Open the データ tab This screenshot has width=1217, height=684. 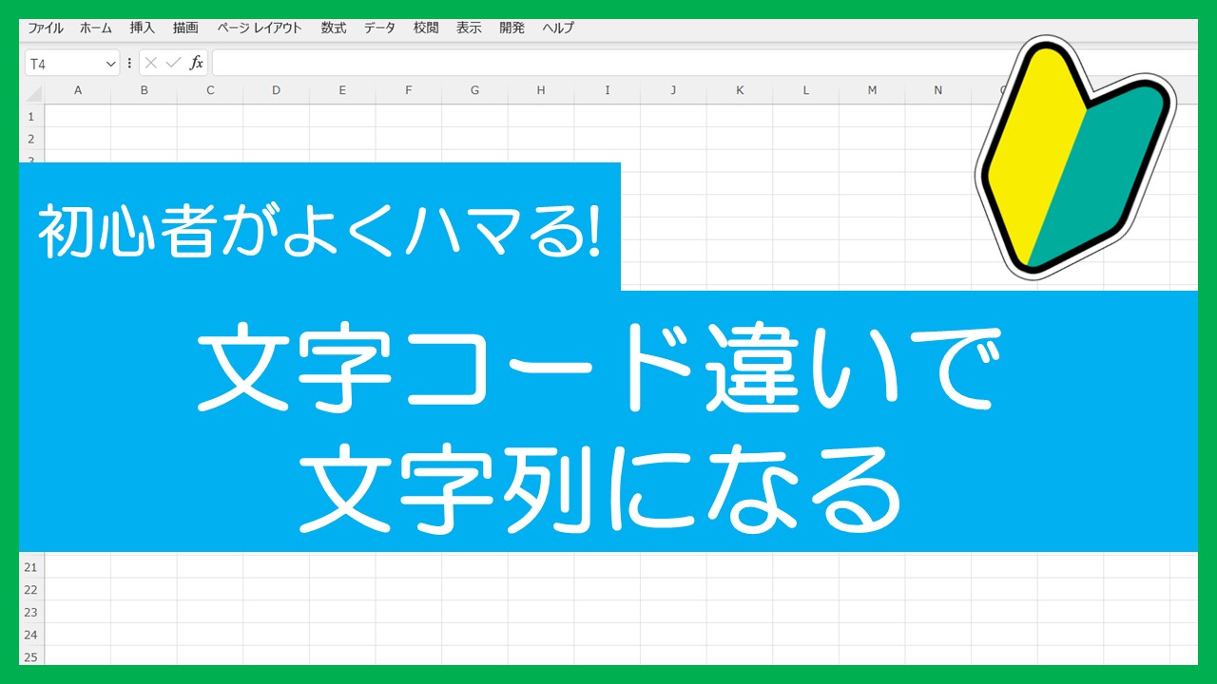click(379, 28)
